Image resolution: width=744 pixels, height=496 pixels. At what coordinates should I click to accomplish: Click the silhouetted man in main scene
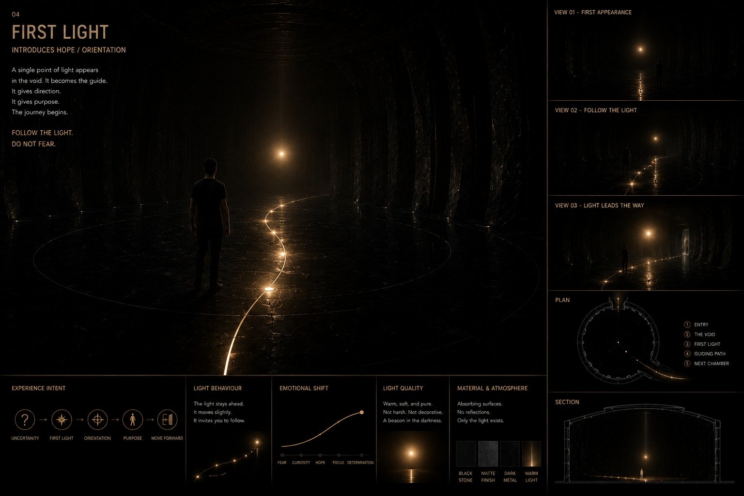point(209,225)
